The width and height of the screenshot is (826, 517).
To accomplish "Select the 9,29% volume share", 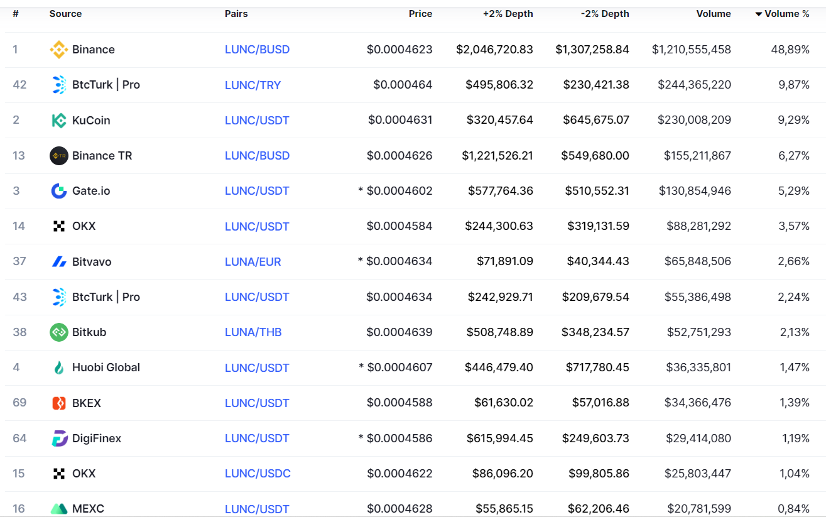I will [794, 121].
